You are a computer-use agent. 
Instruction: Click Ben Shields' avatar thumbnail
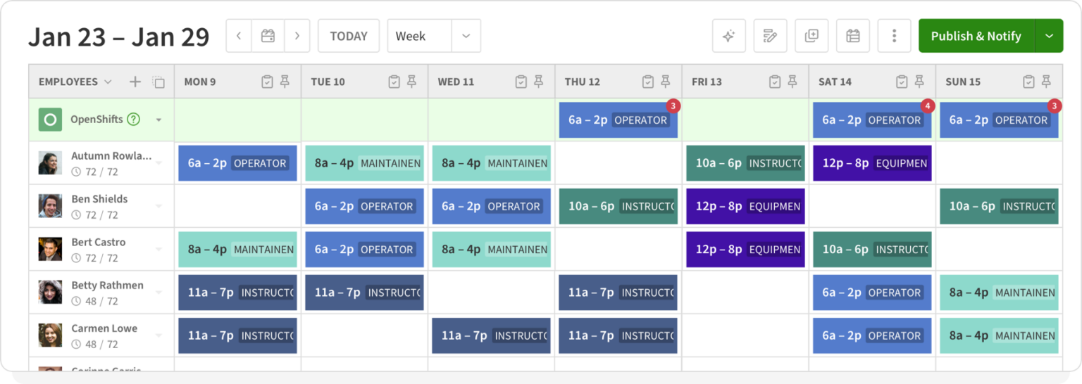coord(50,206)
